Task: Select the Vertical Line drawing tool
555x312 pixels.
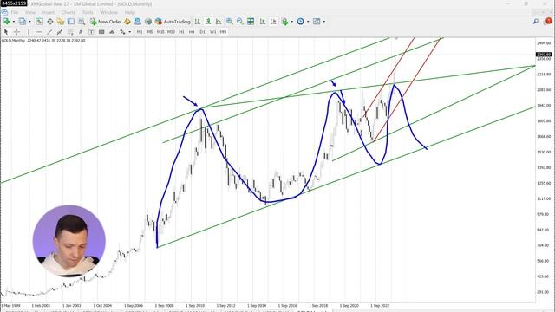Action: pyautogui.click(x=29, y=32)
